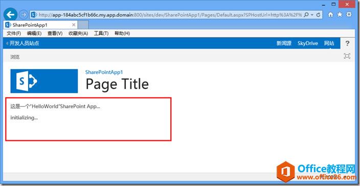Toggle focus on content fullscreen icon
This screenshot has width=360, height=186.
click(x=347, y=56)
